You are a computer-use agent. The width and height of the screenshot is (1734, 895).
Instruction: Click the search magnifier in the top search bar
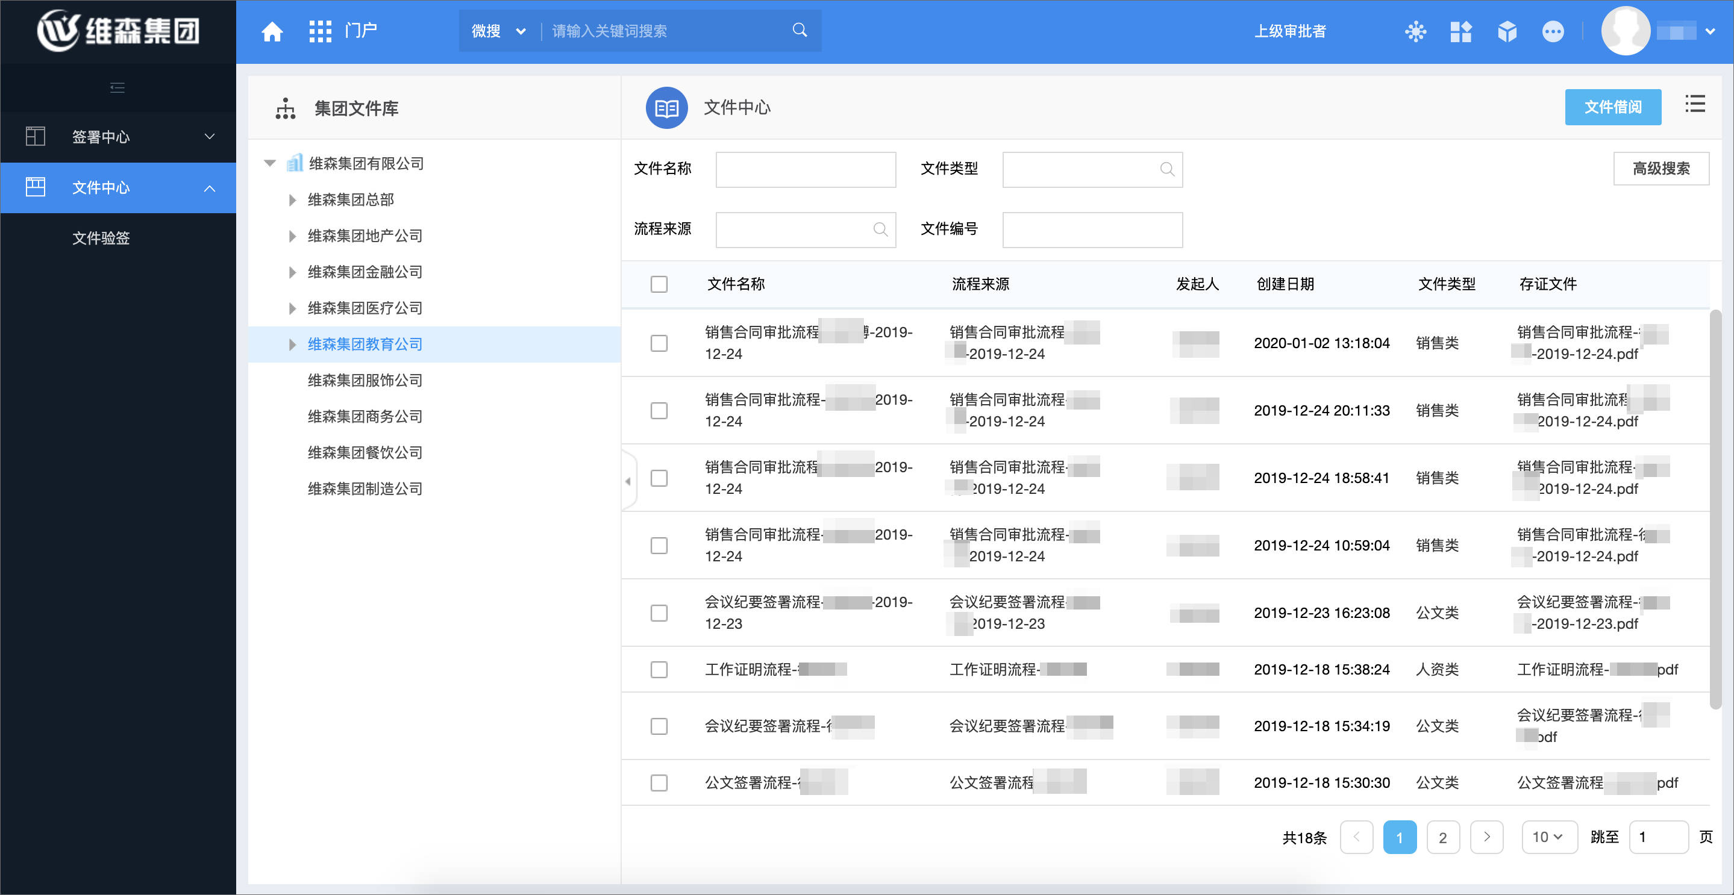coord(799,30)
